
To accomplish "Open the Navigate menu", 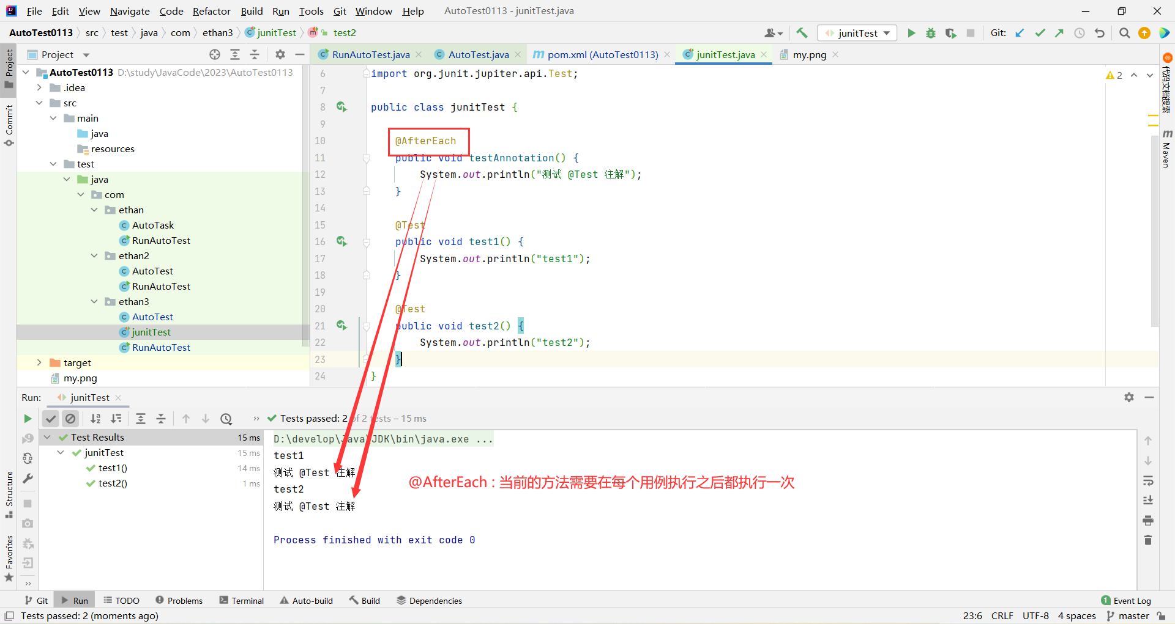I will click(130, 11).
